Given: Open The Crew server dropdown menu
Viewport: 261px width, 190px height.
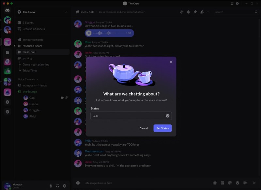Looking at the screenshot, I should coord(66,12).
